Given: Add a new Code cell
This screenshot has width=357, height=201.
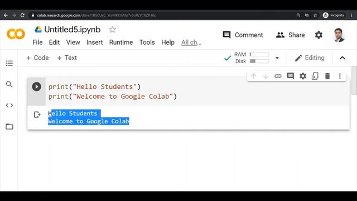Looking at the screenshot, I should (37, 58).
